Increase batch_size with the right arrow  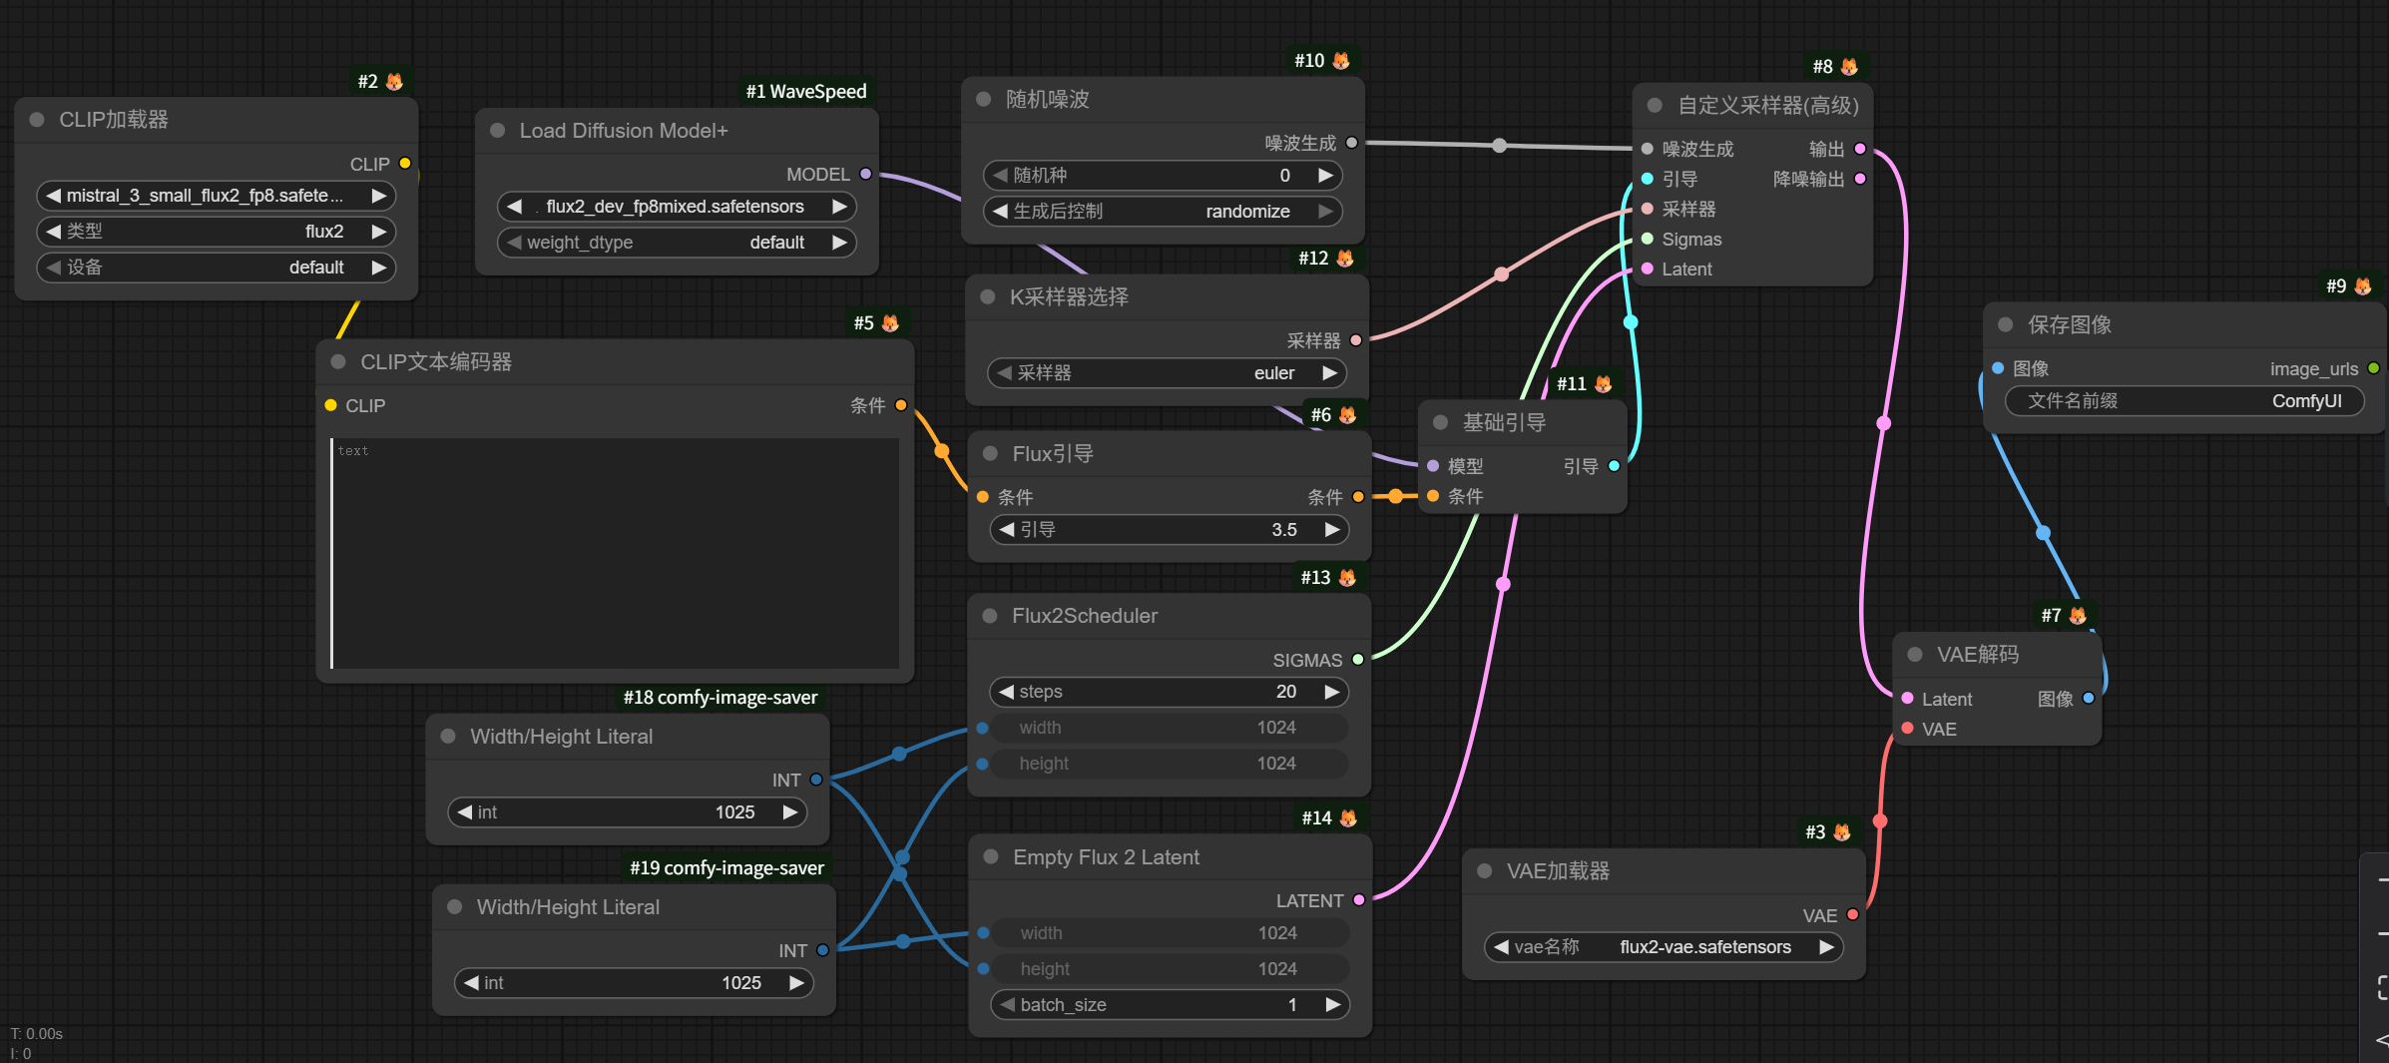coord(1332,1005)
